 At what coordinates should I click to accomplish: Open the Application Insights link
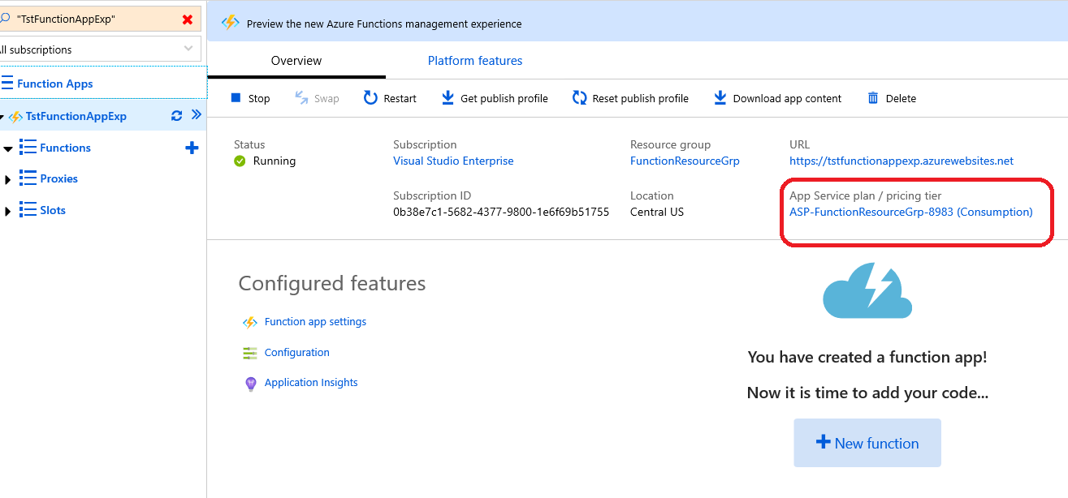click(x=311, y=382)
